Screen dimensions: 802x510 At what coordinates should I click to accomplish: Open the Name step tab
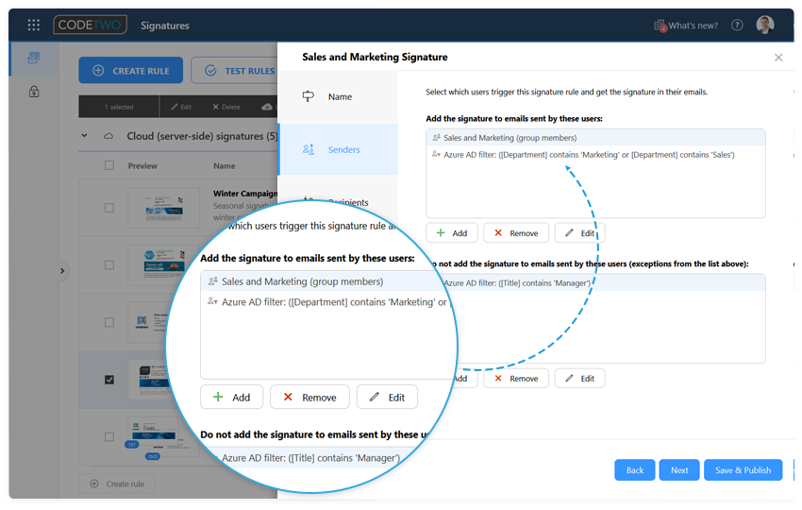pos(338,96)
